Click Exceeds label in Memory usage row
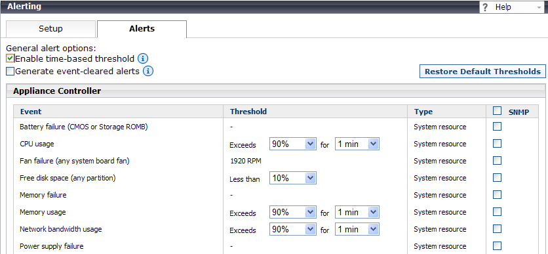Screen dimensions: 548x254 [243, 213]
